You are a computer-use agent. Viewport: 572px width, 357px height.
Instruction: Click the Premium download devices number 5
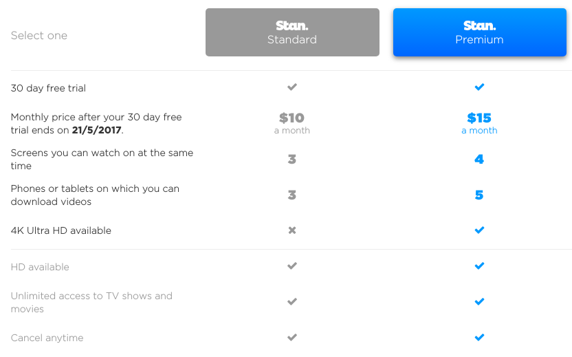pyautogui.click(x=479, y=195)
